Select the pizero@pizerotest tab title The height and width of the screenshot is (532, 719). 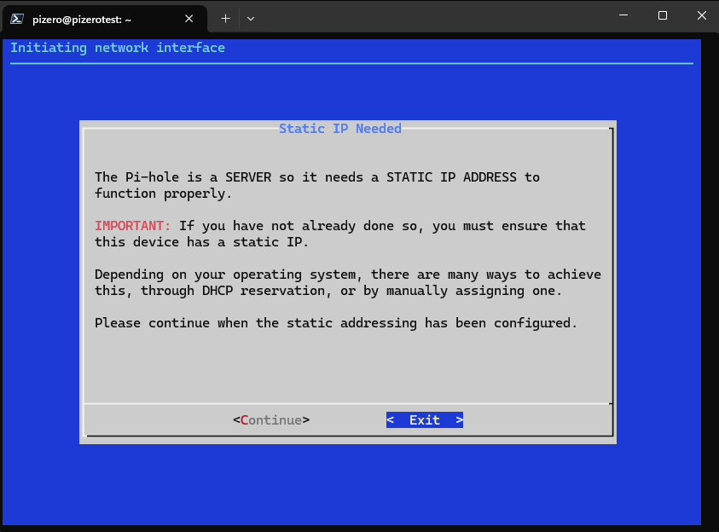point(82,18)
